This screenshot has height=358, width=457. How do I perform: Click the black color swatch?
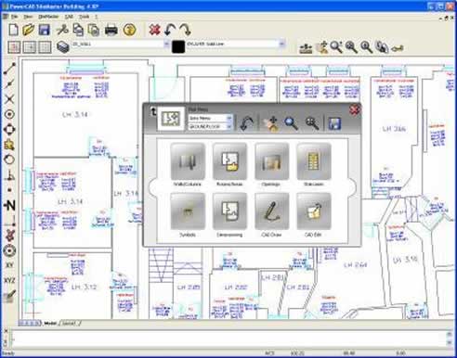[x=178, y=46]
